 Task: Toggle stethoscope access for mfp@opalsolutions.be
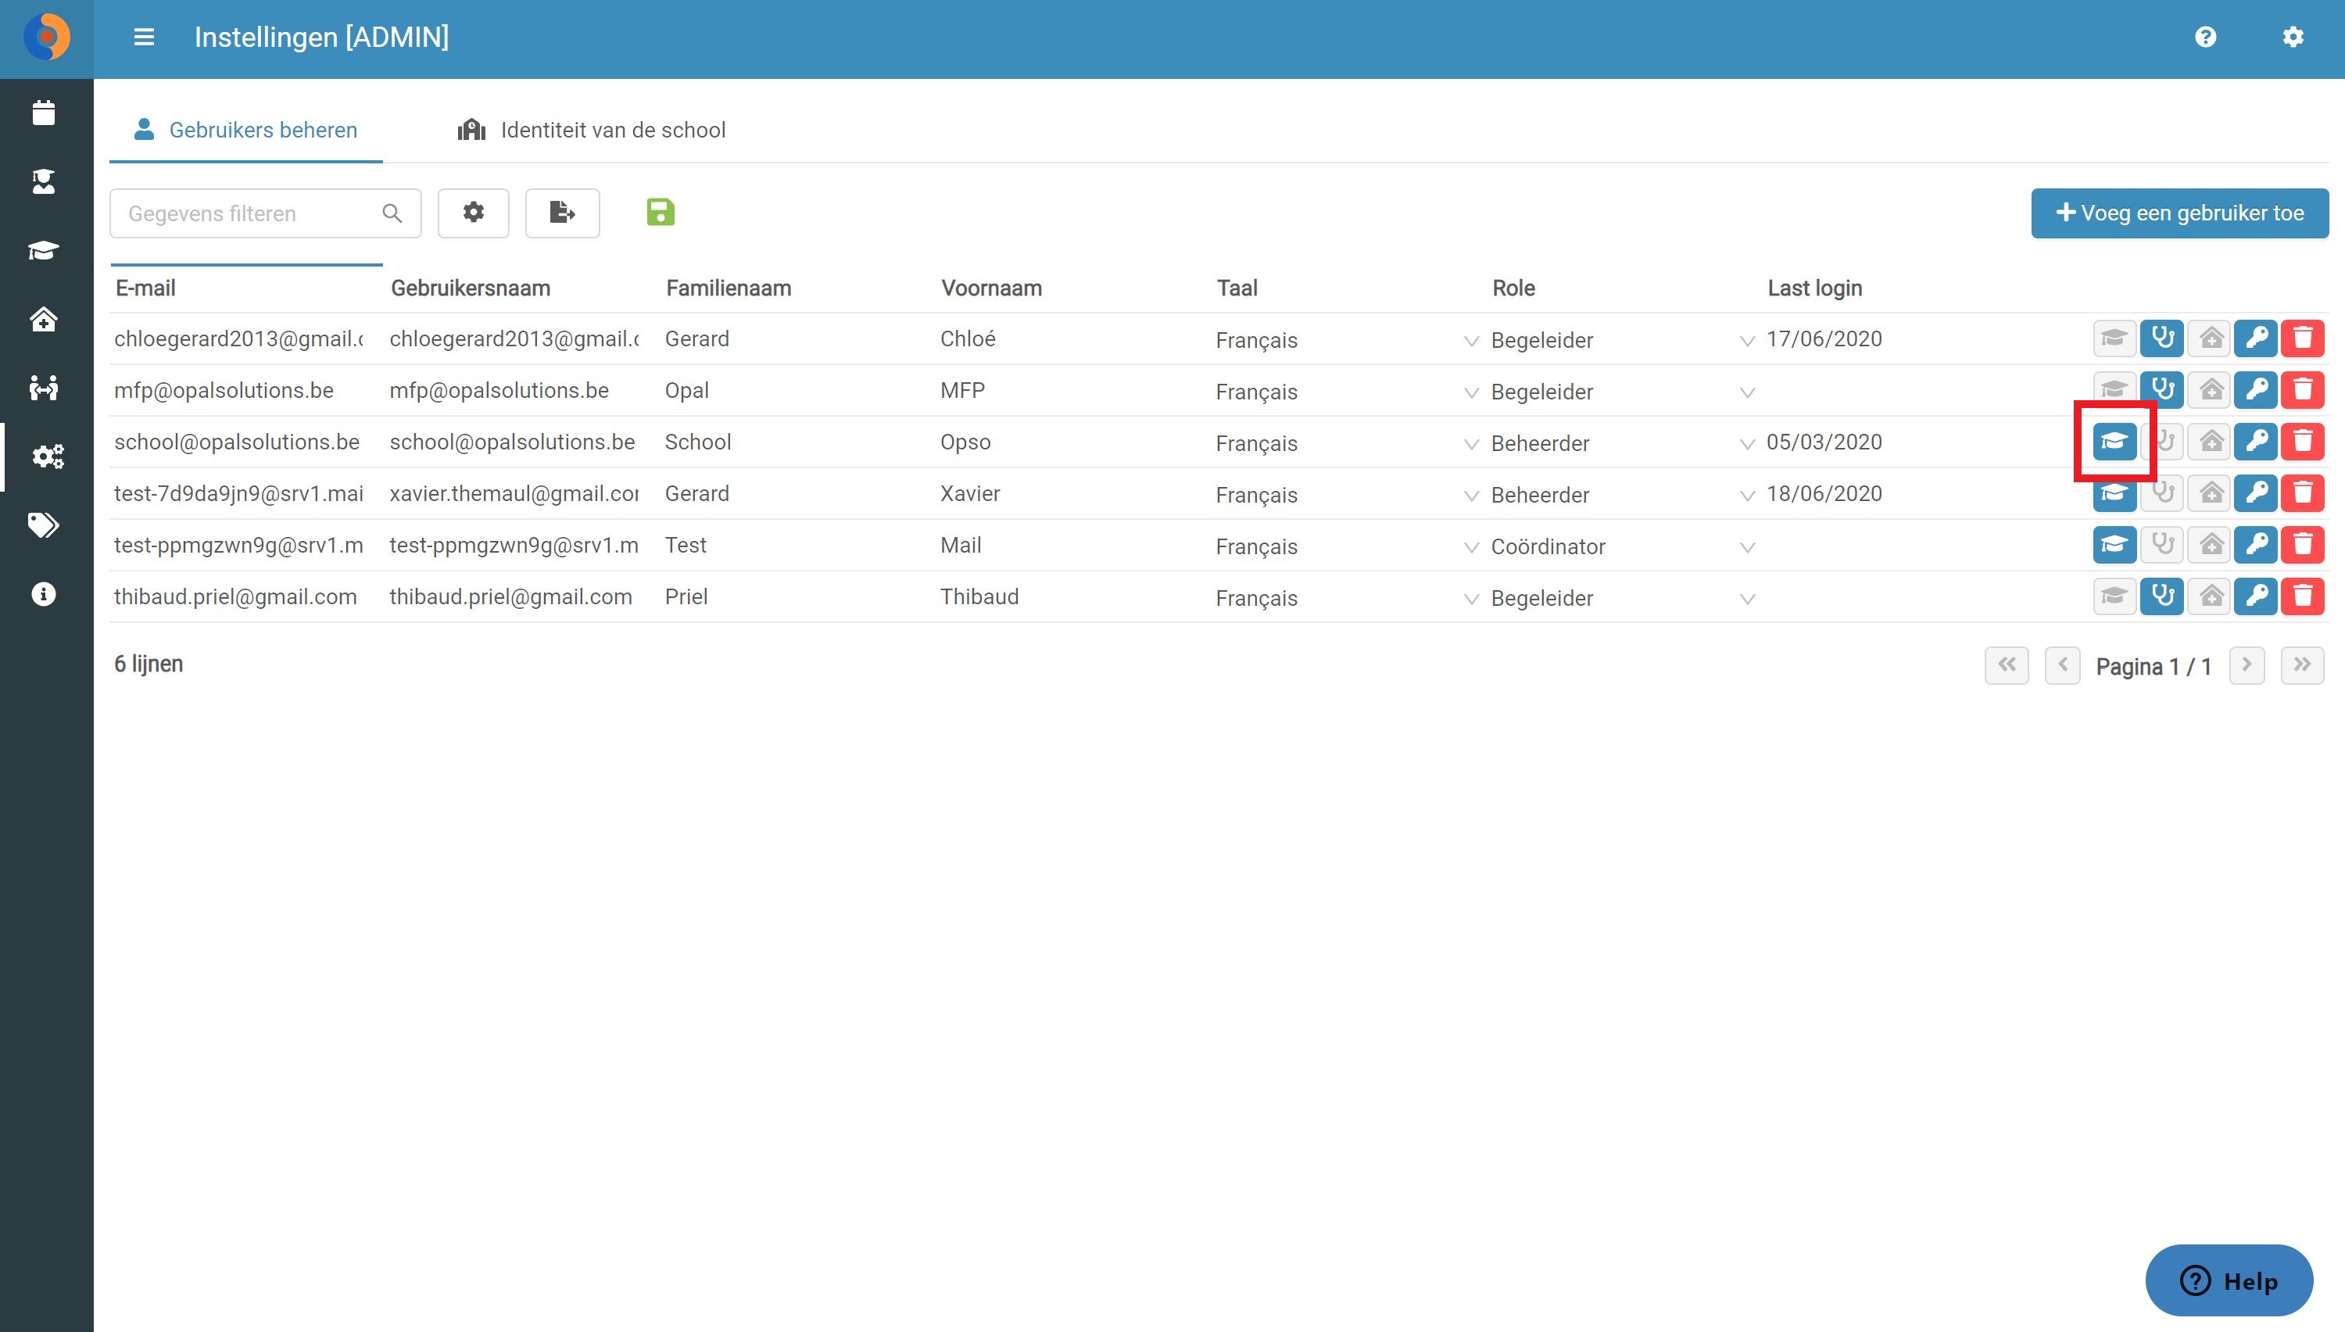pyautogui.click(x=2162, y=391)
